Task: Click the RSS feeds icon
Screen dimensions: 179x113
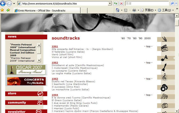Action: (126, 10)
